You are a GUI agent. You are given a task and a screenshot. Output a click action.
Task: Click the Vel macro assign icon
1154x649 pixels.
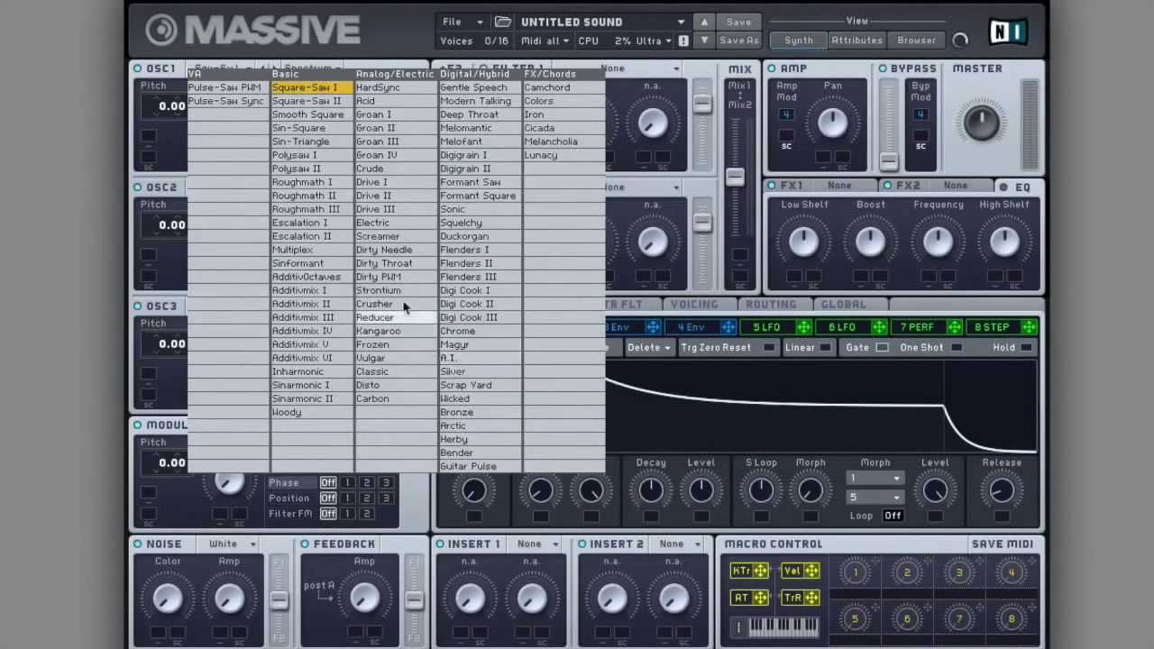pos(811,571)
